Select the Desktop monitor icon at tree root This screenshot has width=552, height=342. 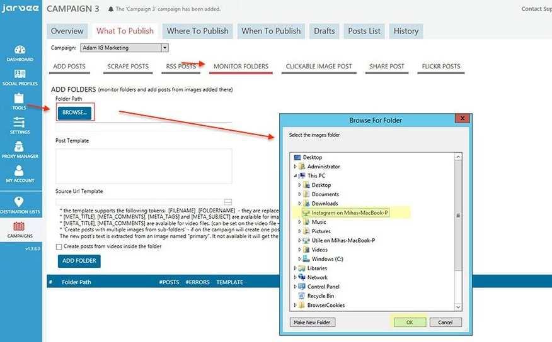pos(297,157)
